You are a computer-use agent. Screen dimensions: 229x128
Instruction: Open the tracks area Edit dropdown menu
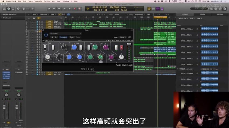click(35, 14)
